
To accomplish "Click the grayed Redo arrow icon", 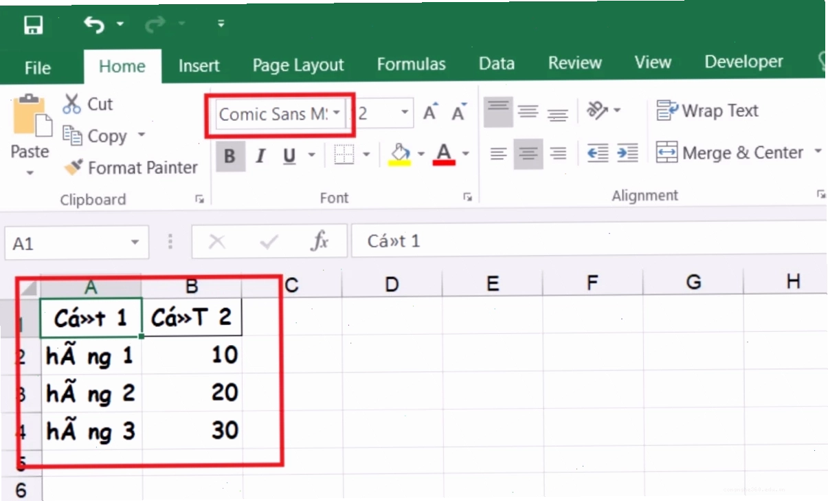I will point(155,25).
